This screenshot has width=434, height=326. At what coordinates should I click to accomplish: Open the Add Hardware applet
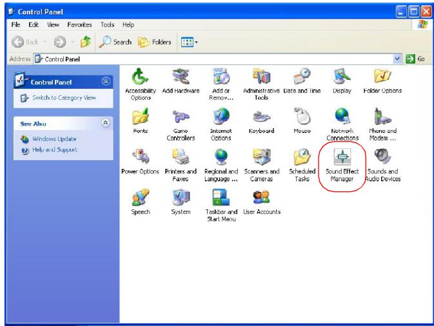point(181,81)
